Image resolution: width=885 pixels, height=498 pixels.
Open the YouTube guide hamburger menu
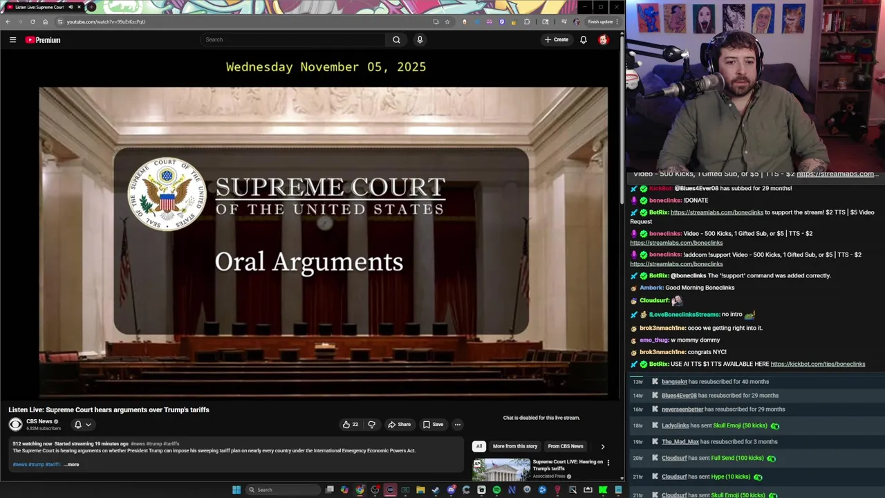12,40
